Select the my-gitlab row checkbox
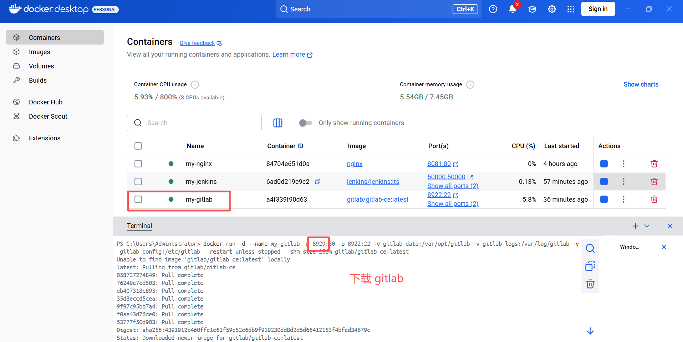This screenshot has height=342, width=683. pyautogui.click(x=138, y=199)
